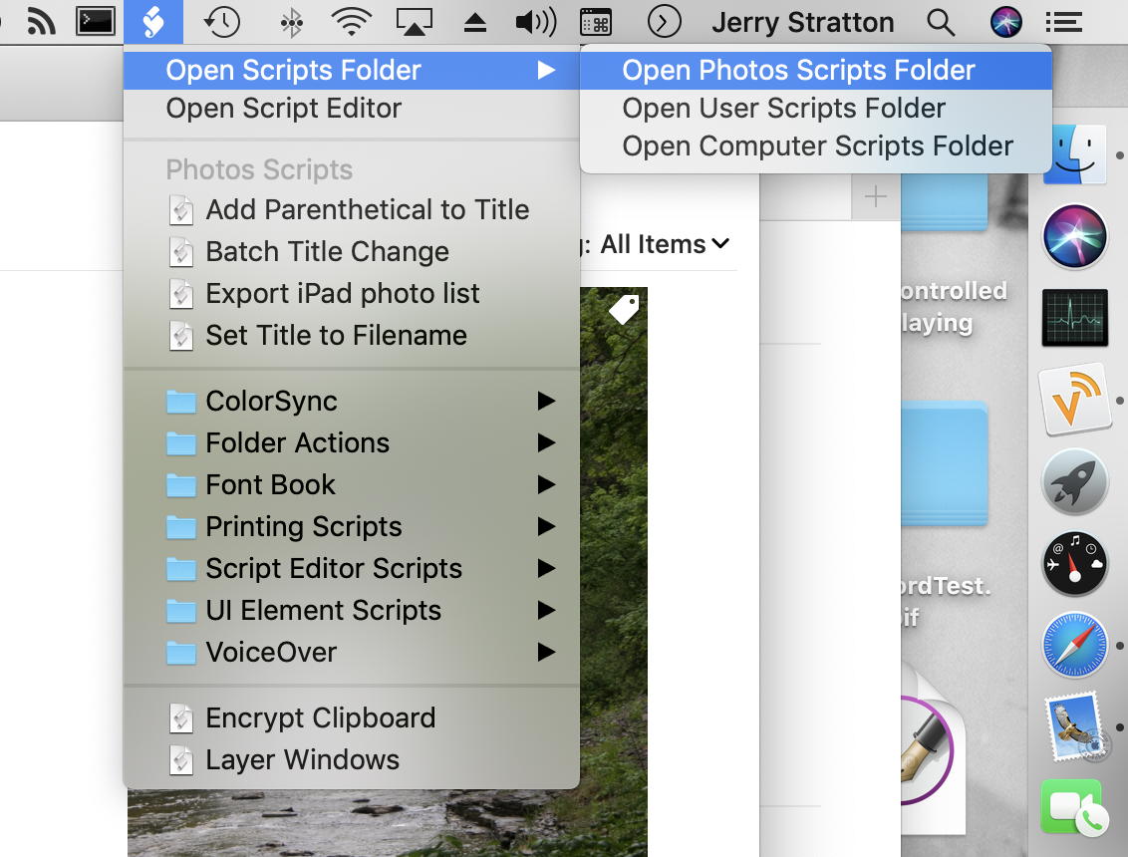Run the Batch Title Change script

tap(327, 251)
